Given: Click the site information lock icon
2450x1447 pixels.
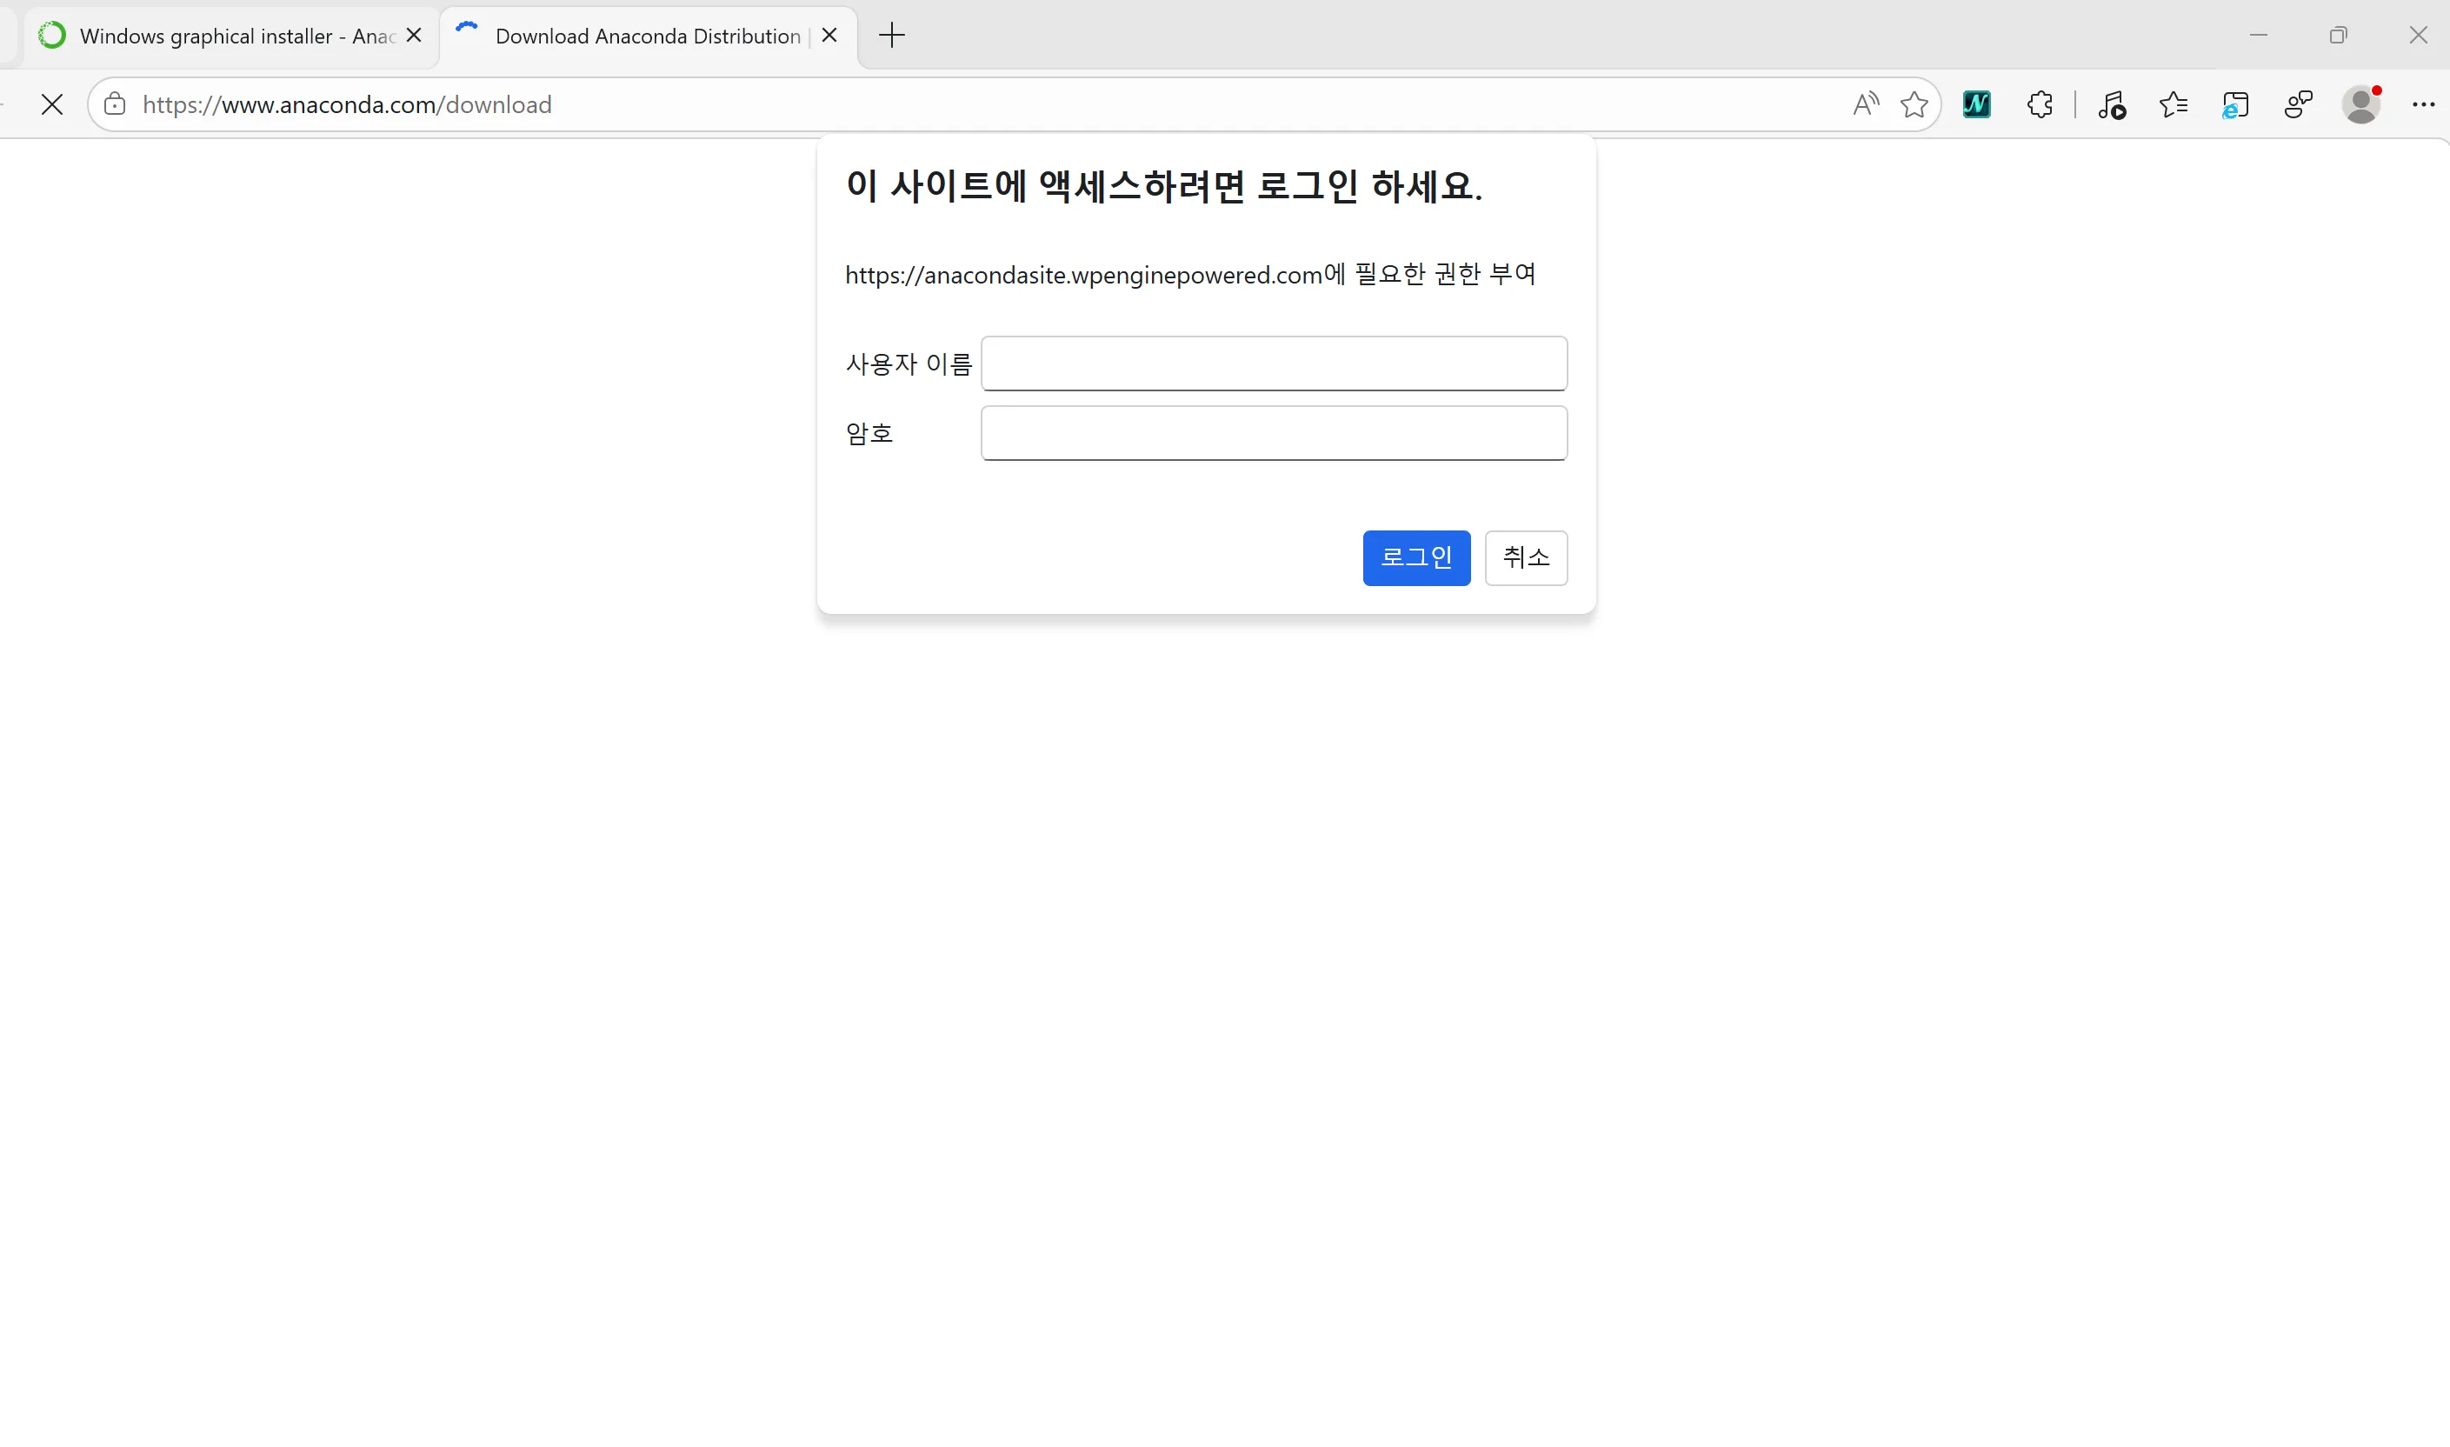Looking at the screenshot, I should (114, 104).
